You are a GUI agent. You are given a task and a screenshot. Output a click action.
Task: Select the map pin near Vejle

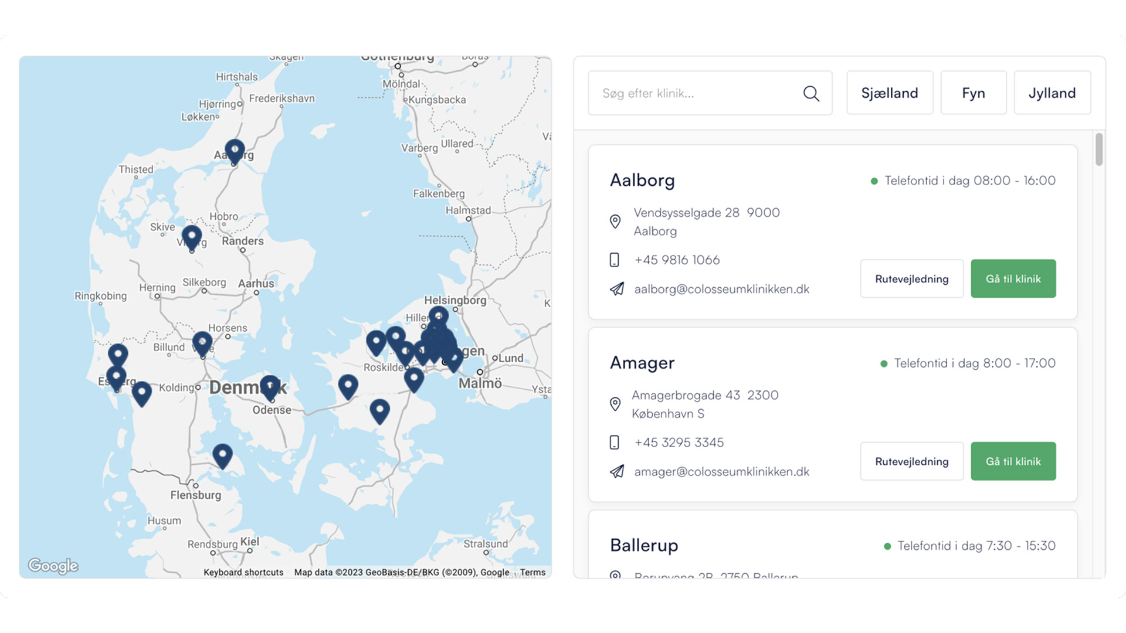tap(202, 344)
